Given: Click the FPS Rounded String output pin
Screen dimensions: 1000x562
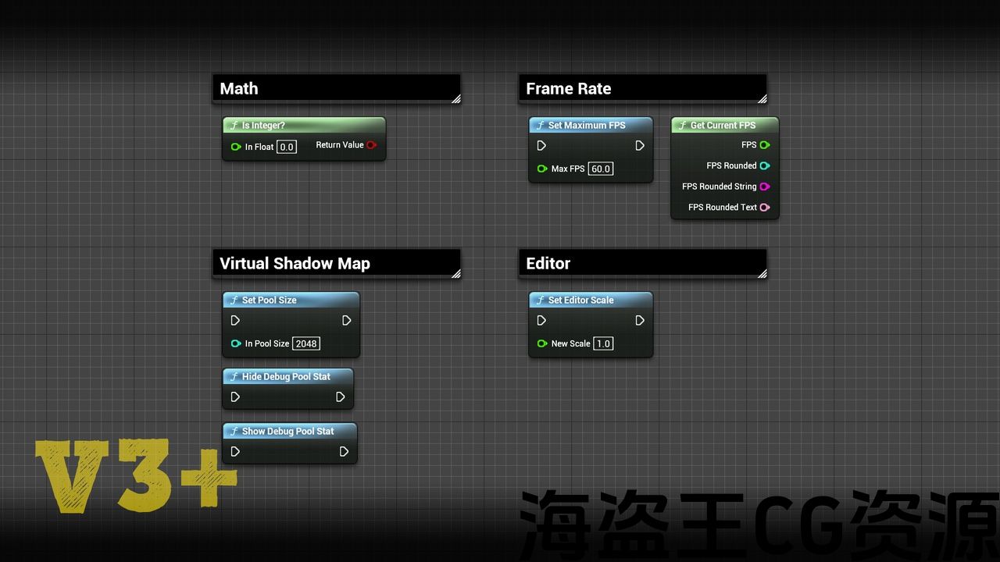Looking at the screenshot, I should [765, 187].
